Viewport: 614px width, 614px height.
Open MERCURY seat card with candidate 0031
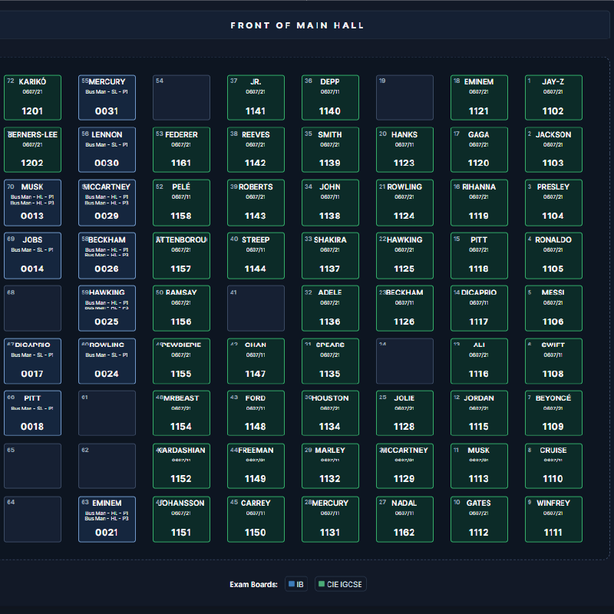[107, 97]
